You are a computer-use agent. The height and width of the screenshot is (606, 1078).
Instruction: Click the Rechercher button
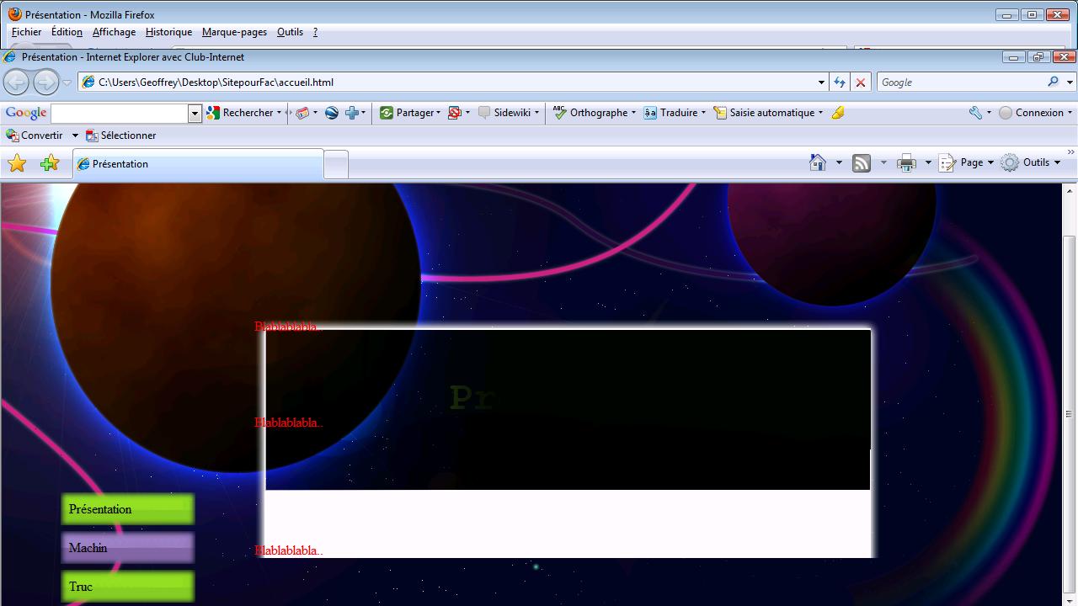click(x=239, y=113)
